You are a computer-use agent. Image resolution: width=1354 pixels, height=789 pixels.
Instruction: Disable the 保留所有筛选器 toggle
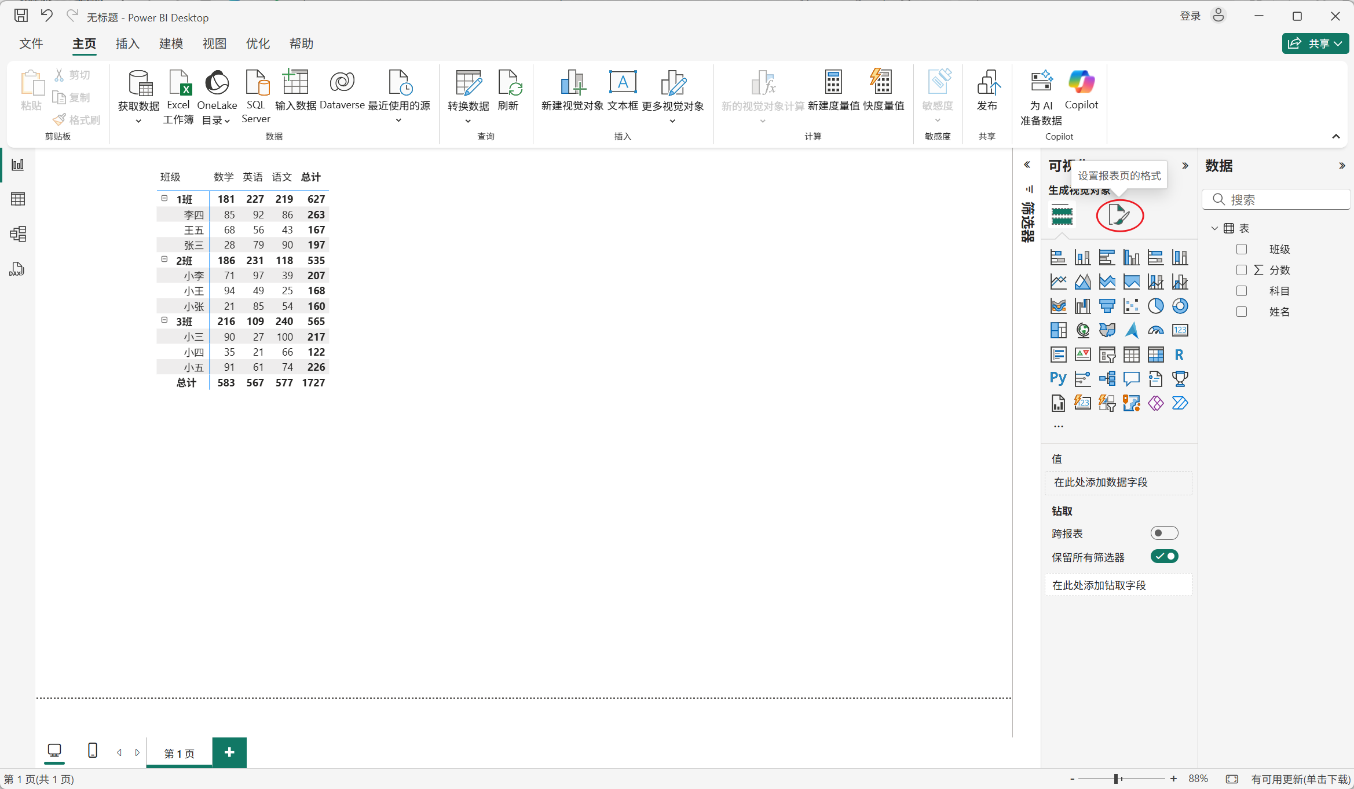tap(1163, 557)
